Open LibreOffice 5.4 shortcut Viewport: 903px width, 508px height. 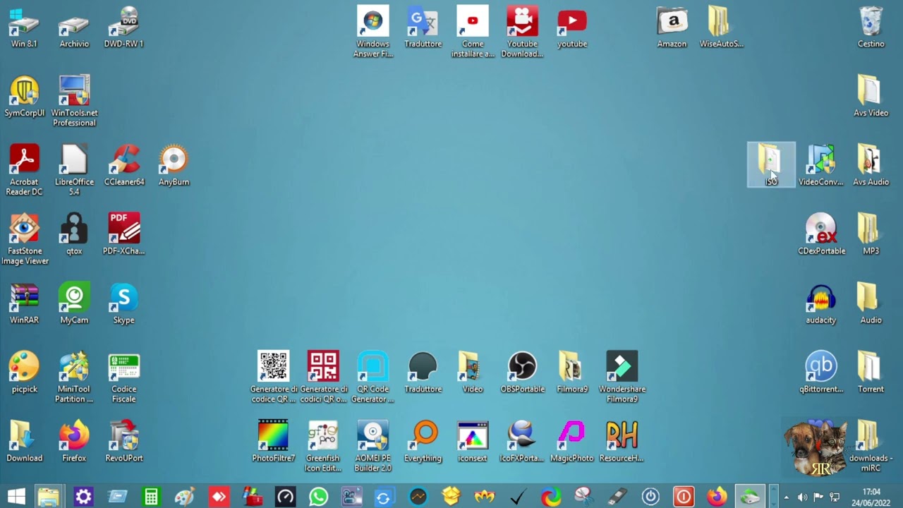74,171
